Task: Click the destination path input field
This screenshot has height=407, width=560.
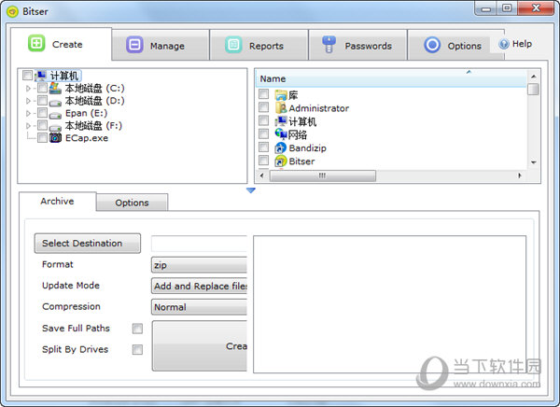Action: 200,244
